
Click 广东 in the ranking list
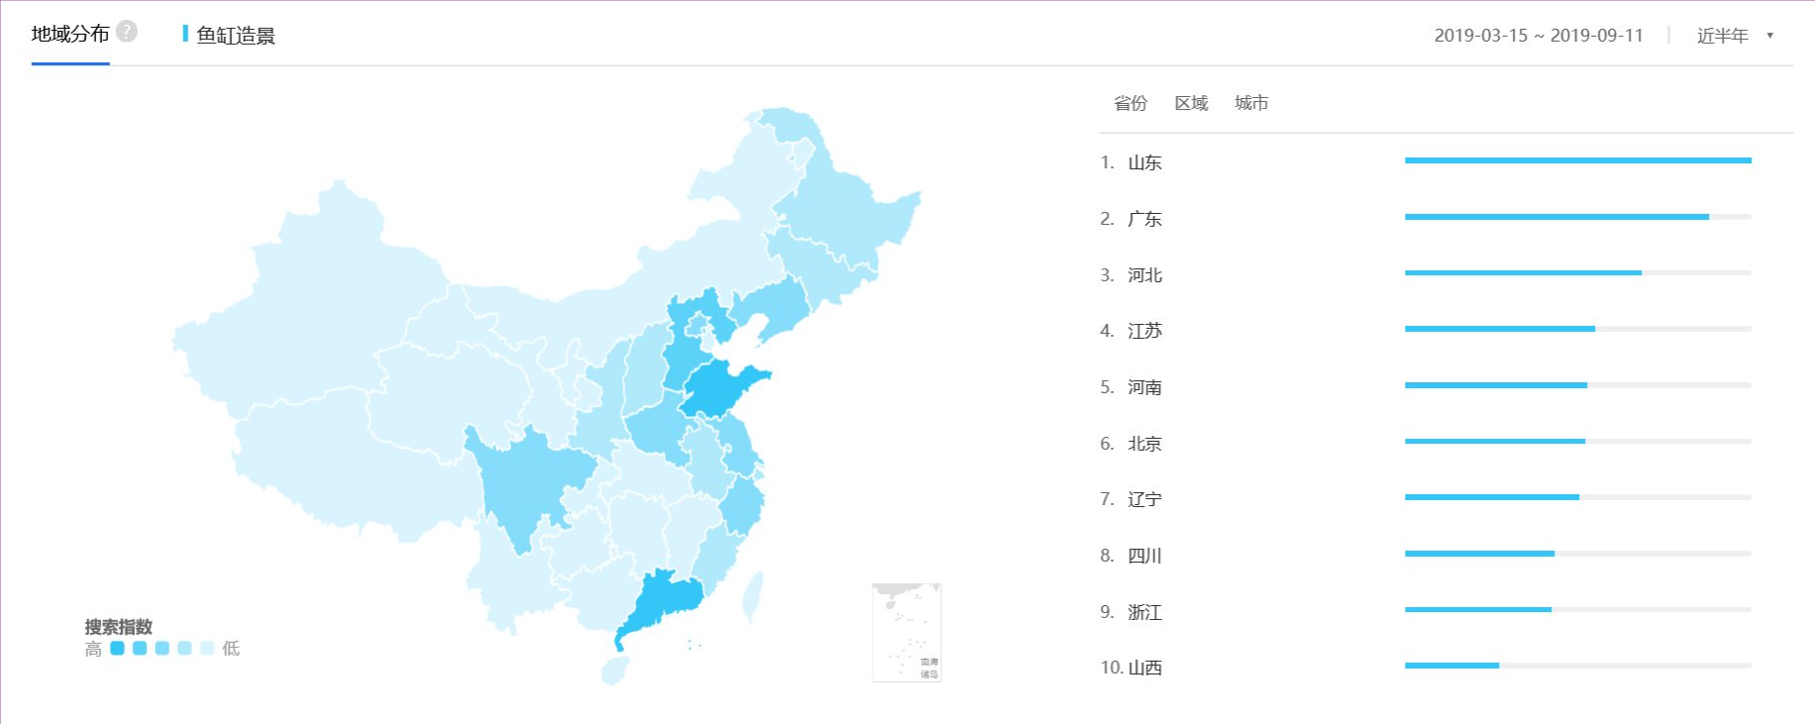(x=1144, y=219)
